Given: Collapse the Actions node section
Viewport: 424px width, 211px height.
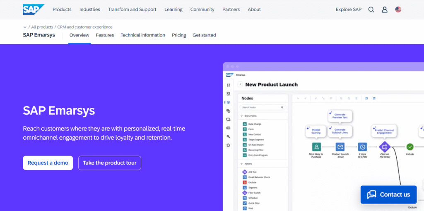Looking at the screenshot, I should [x=242, y=164].
